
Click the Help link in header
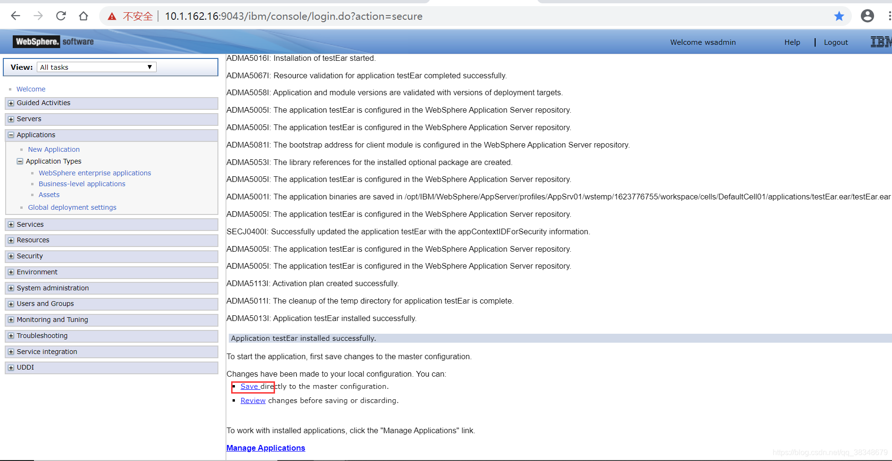pyautogui.click(x=792, y=42)
